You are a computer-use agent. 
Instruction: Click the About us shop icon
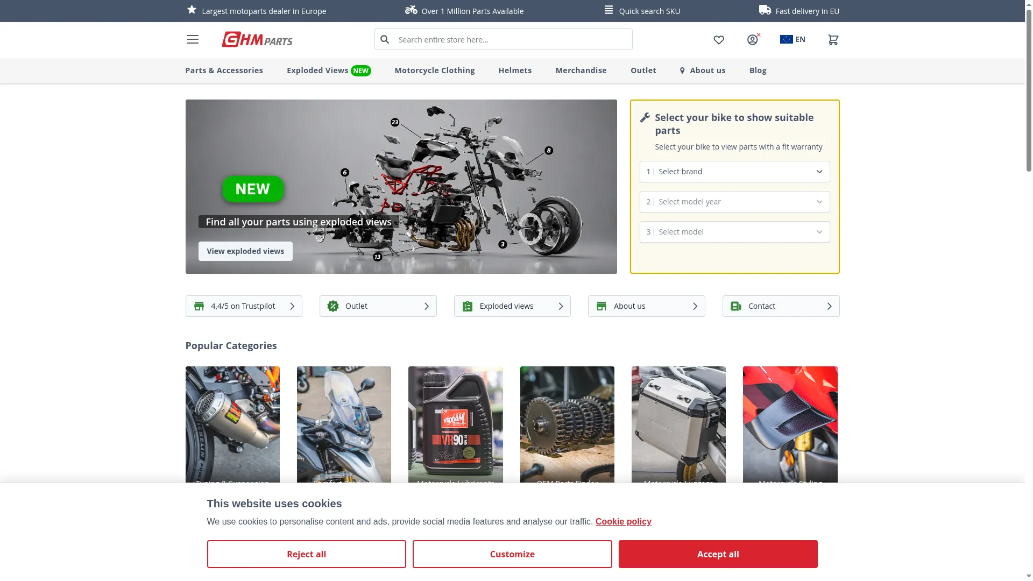(602, 306)
